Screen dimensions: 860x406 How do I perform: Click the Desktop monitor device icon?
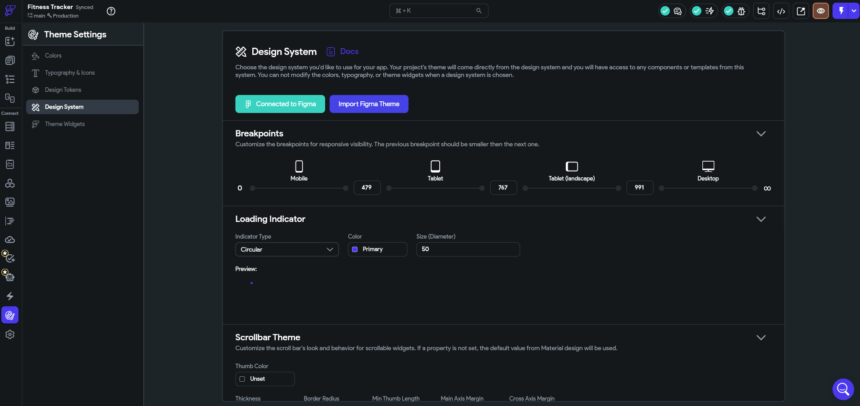click(708, 166)
